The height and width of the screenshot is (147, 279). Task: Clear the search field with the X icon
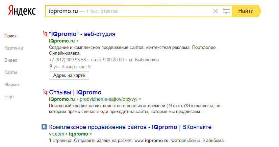215,11
